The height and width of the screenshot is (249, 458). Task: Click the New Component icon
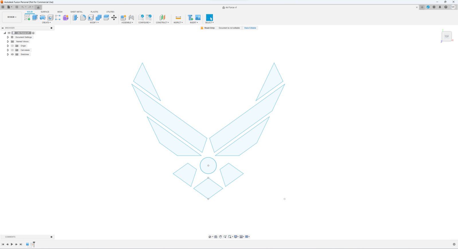pyautogui.click(x=123, y=17)
